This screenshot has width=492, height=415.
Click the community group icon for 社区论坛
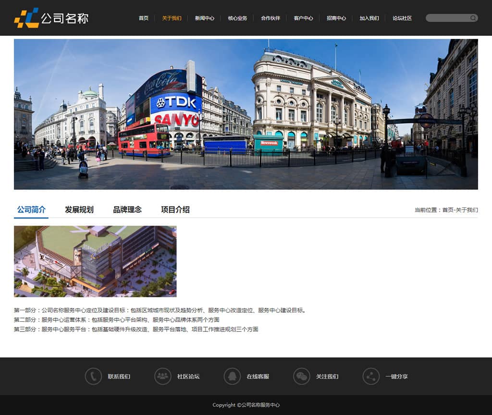163,376
